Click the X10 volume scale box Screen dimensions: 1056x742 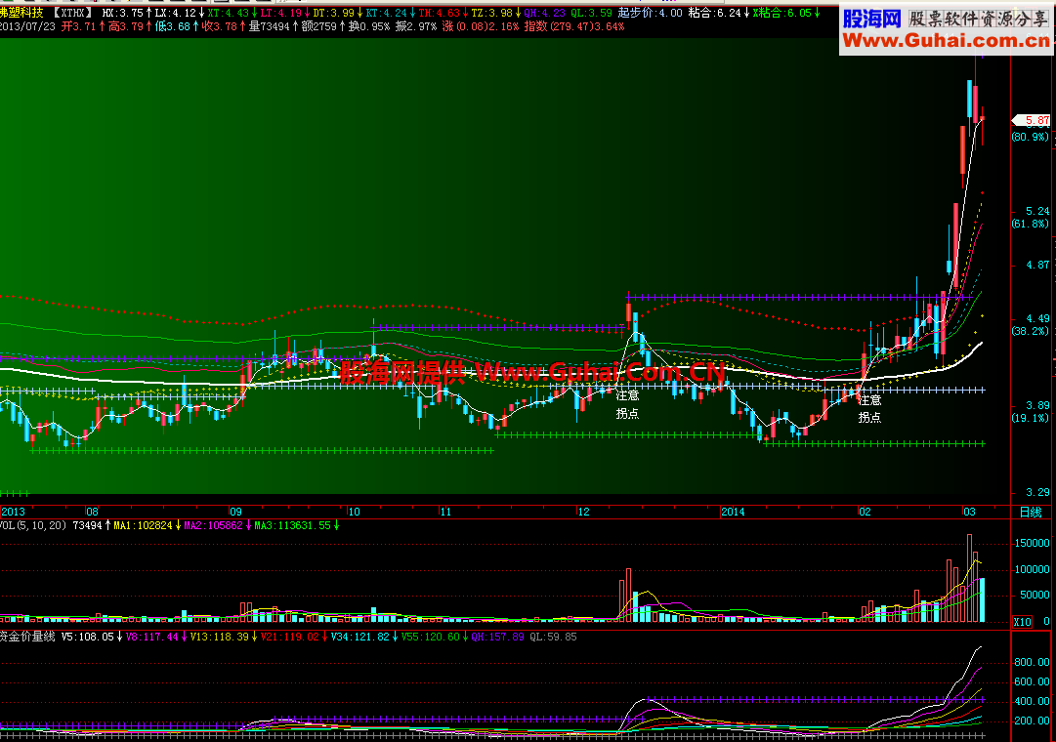tap(1023, 621)
